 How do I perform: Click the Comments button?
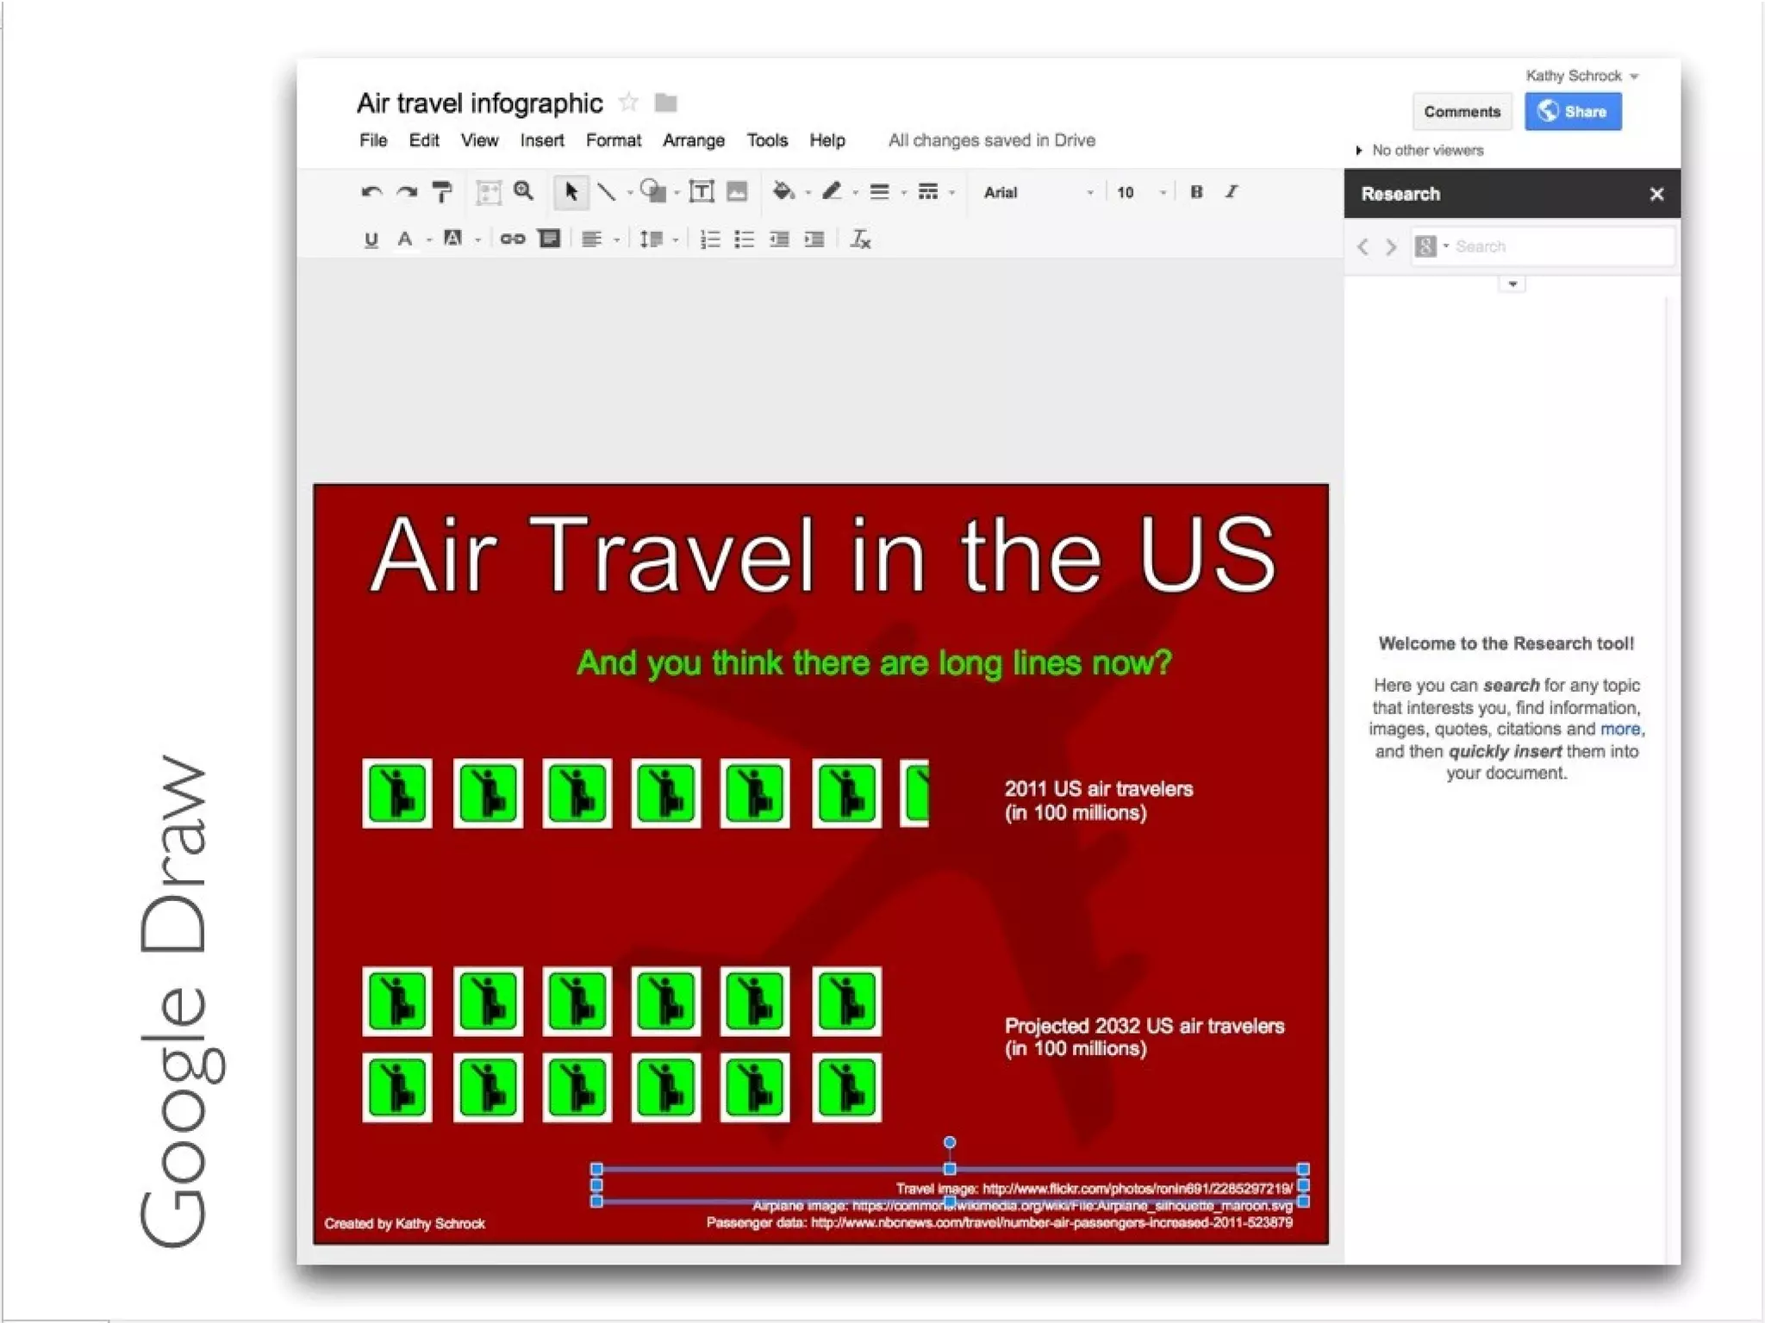[1462, 112]
